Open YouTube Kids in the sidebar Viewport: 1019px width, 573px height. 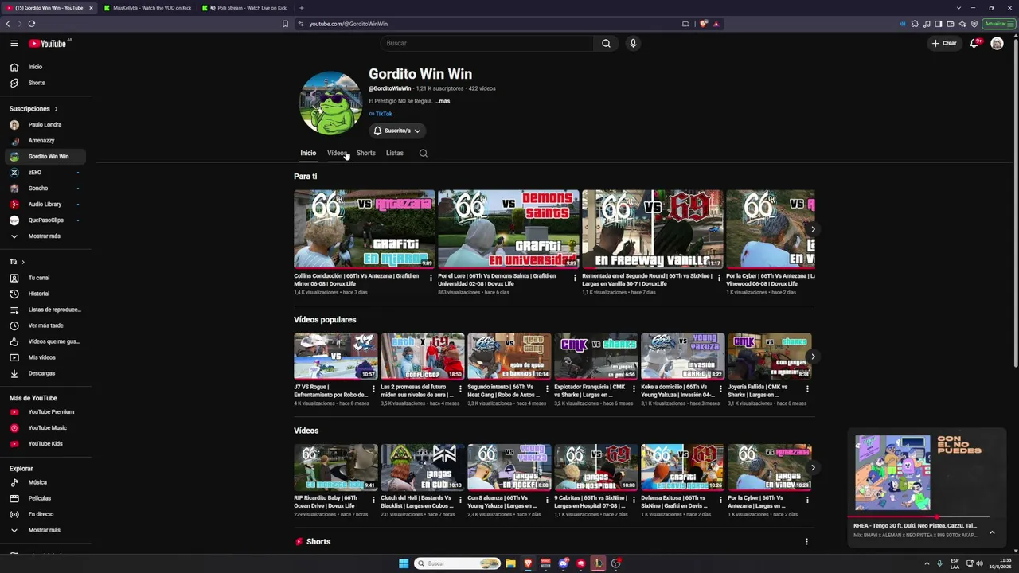pyautogui.click(x=45, y=443)
